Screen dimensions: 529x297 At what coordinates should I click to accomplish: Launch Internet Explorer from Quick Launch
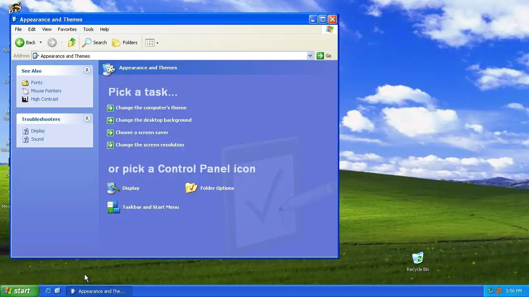48,291
